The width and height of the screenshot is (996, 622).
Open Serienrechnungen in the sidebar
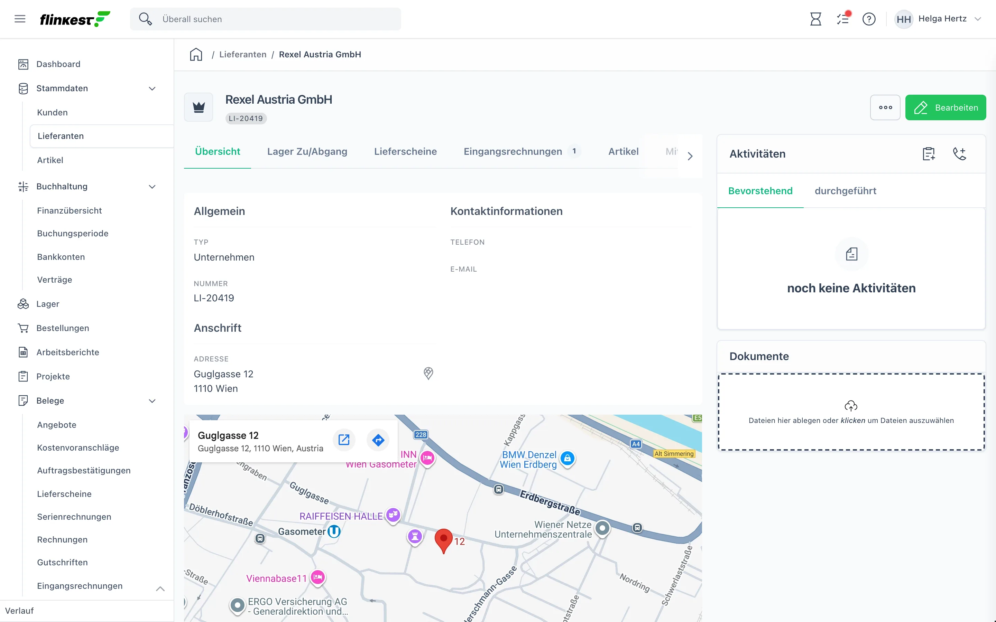coord(74,517)
